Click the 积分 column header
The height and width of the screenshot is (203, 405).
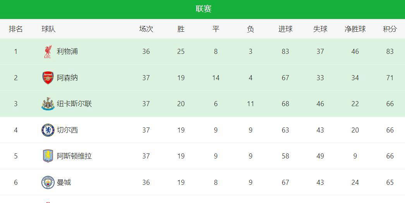(x=390, y=29)
